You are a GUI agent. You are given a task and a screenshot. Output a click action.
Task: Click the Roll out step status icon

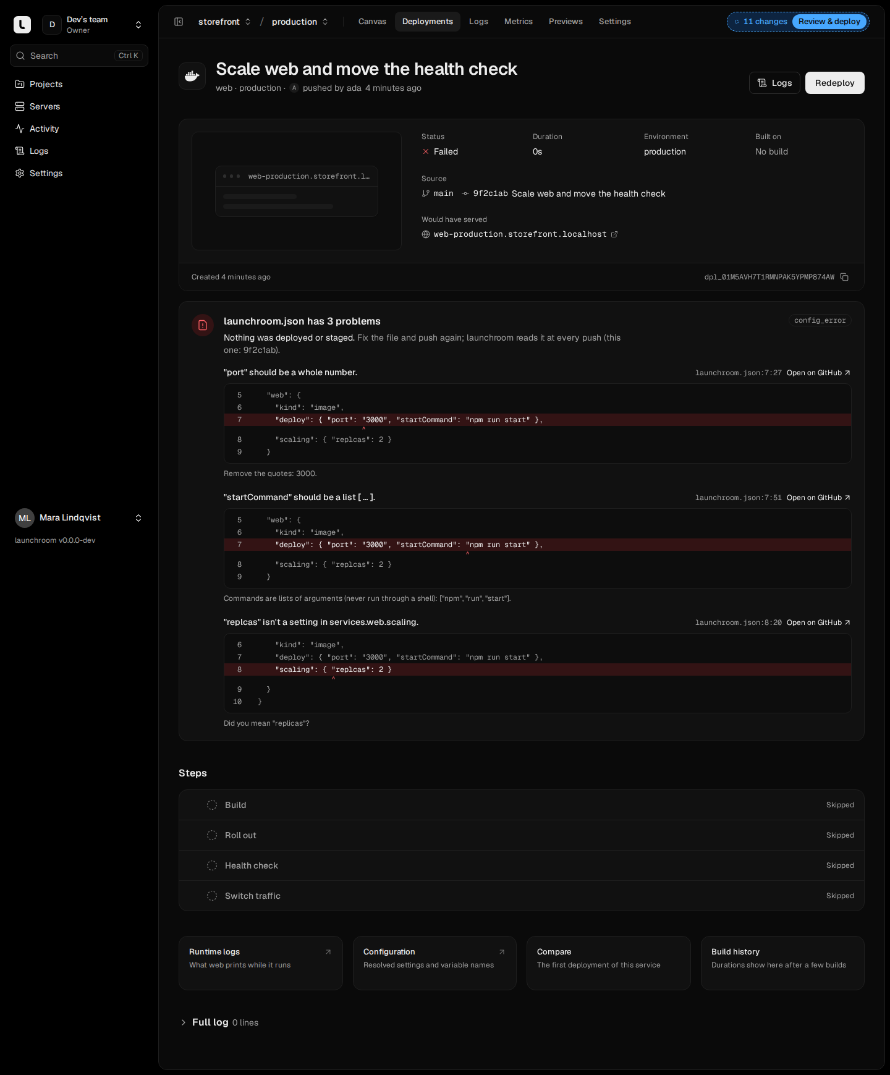[212, 835]
